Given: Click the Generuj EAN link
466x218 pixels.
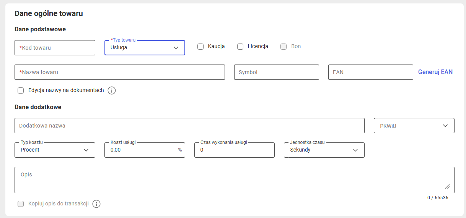Looking at the screenshot, I should point(435,72).
